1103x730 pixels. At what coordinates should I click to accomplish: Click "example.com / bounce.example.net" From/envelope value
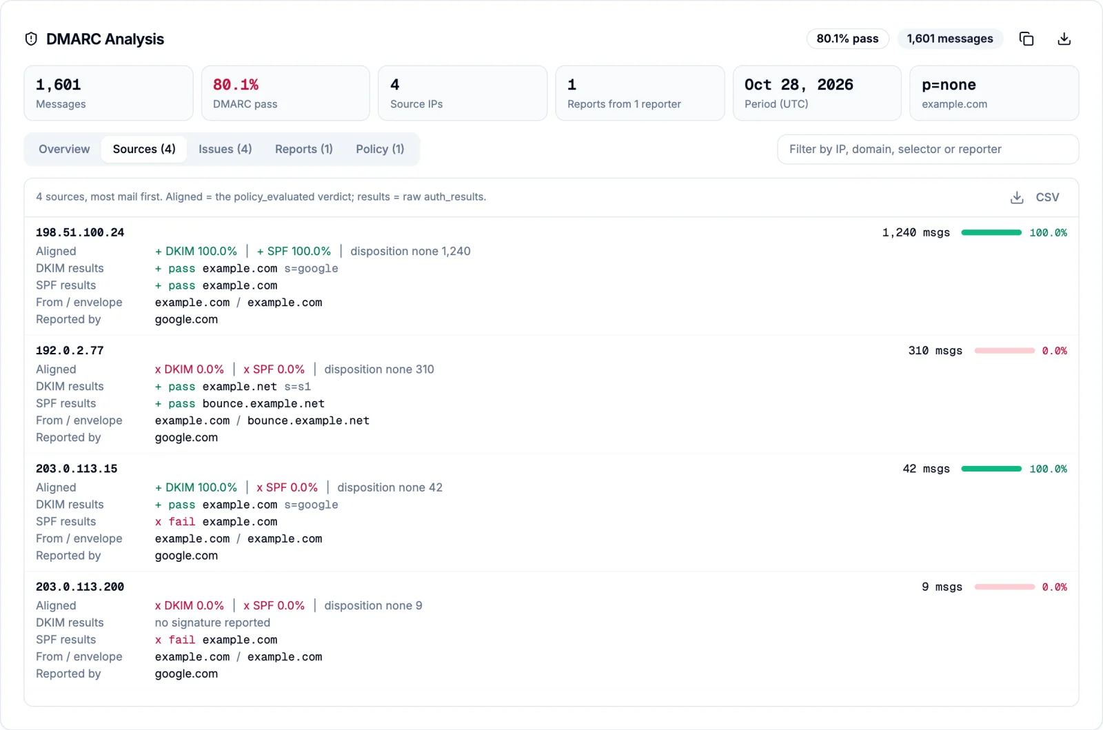point(262,420)
